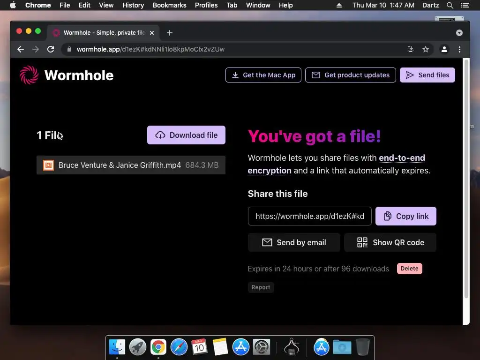Bookmark this page with the star icon
Image resolution: width=480 pixels, height=360 pixels.
click(426, 49)
